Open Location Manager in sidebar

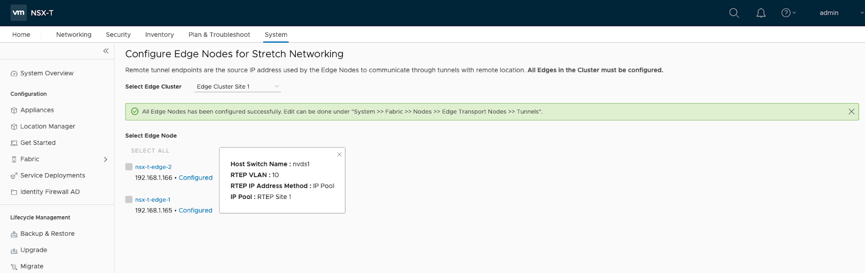click(48, 126)
